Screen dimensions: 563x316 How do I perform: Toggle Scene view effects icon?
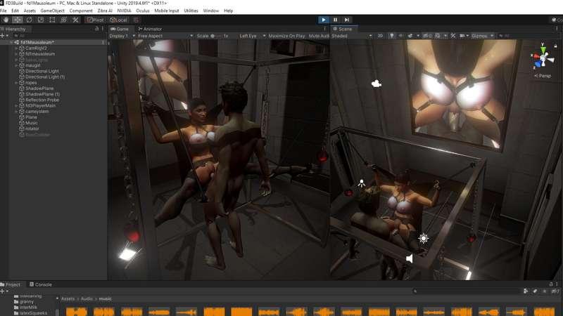(x=410, y=36)
